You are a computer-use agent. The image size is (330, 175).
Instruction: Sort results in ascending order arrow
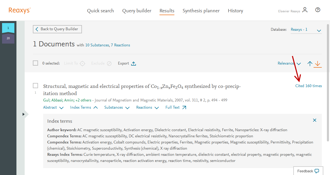(310, 64)
